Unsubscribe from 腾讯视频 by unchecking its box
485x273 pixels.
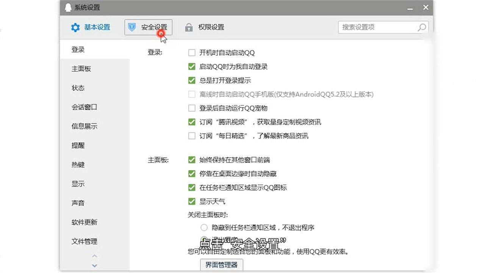pos(192,122)
